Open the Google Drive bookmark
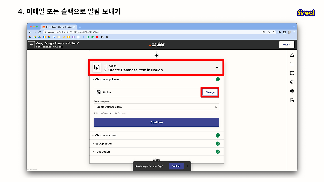This screenshot has height=182, width=324. pyautogui.click(x=40, y=37)
